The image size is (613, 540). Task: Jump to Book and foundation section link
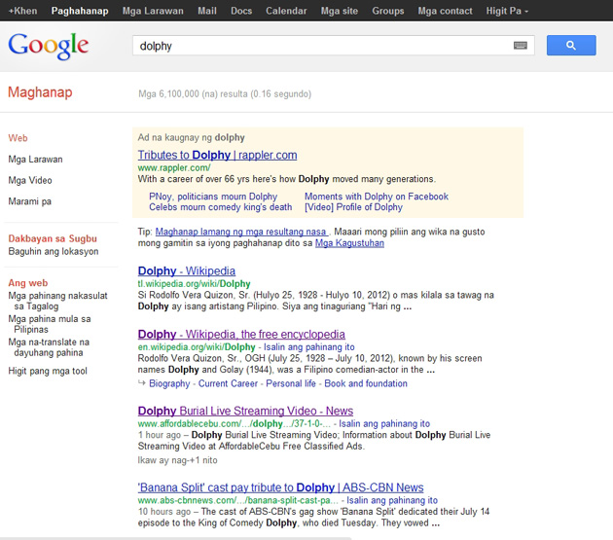tap(366, 383)
